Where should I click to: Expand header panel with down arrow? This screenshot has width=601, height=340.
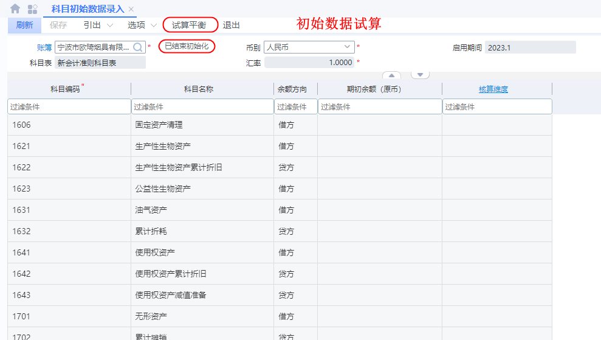[420, 75]
